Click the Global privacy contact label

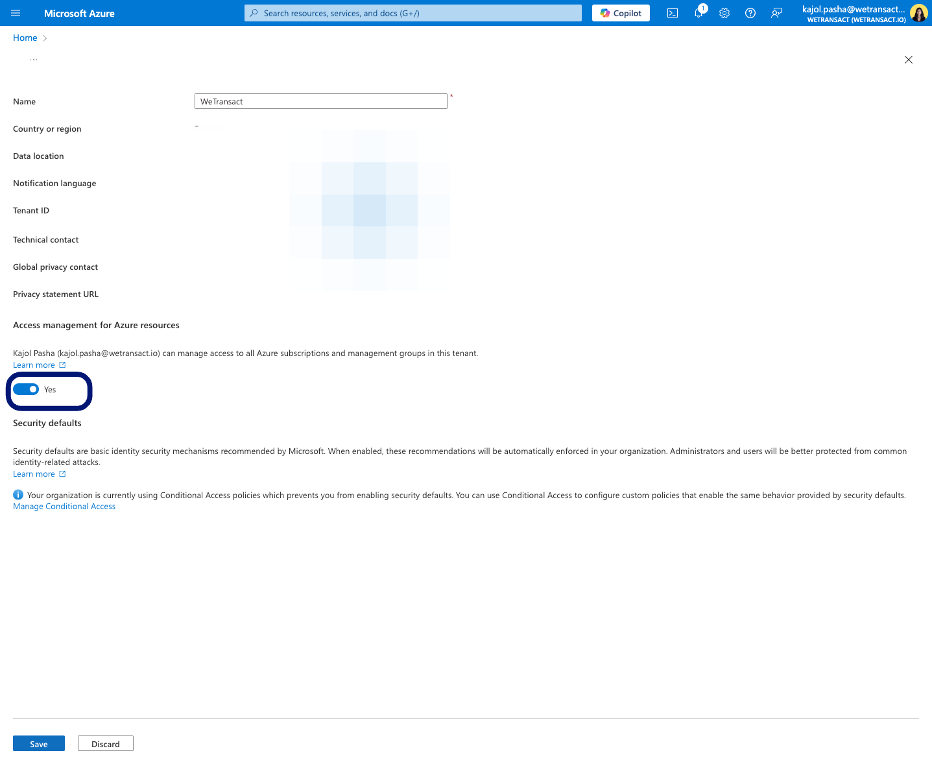point(55,267)
